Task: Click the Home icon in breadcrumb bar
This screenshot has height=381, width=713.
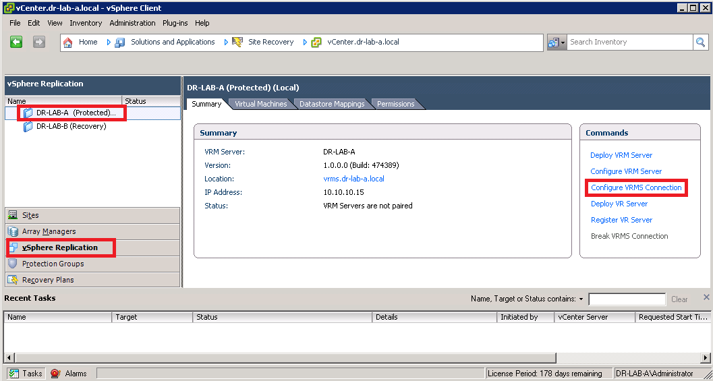Action: click(x=68, y=42)
